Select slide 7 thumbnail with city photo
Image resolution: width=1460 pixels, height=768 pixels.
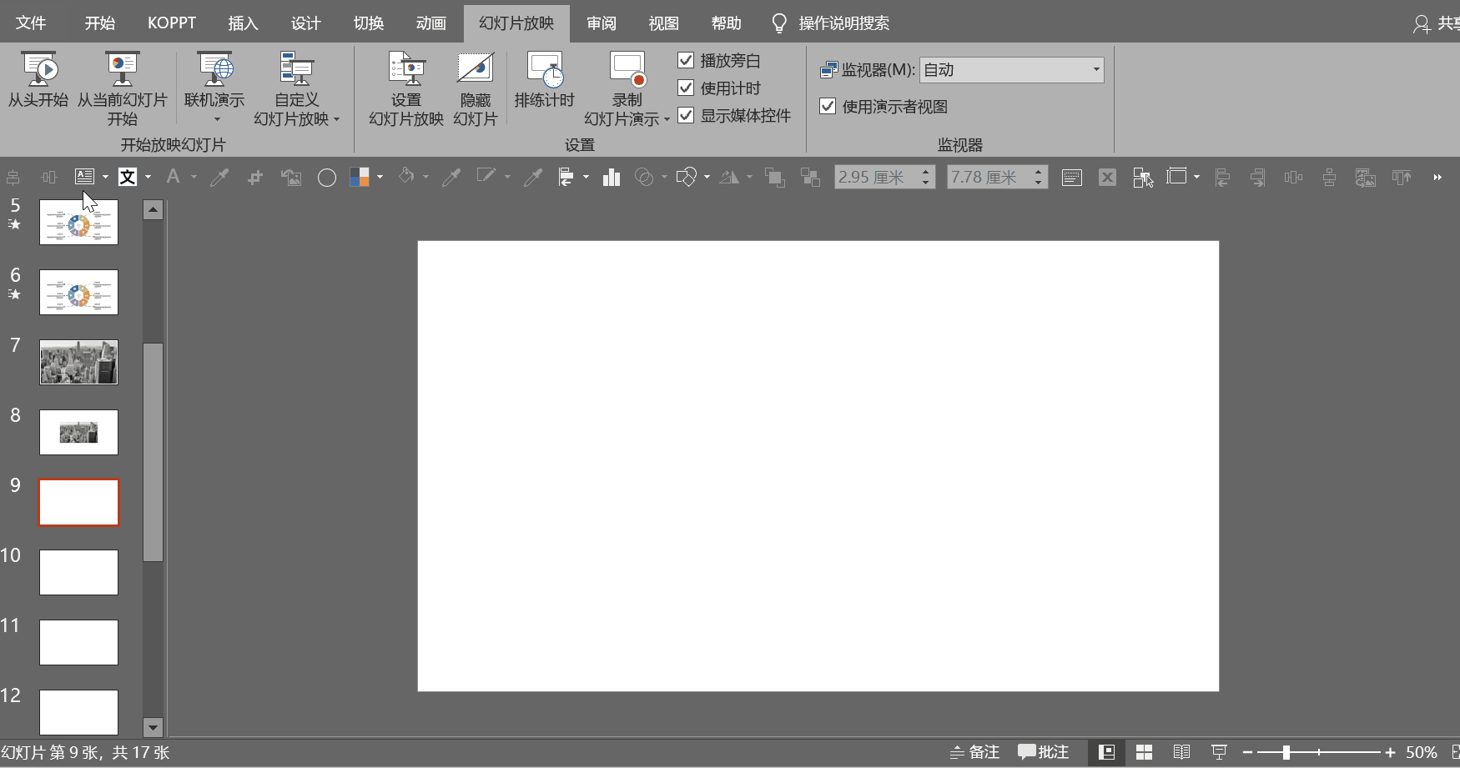tap(79, 362)
